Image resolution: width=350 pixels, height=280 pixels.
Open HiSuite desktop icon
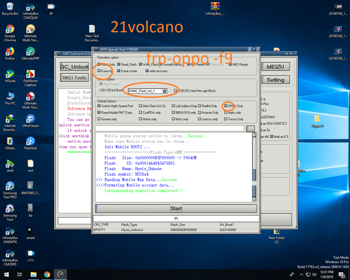point(10,76)
